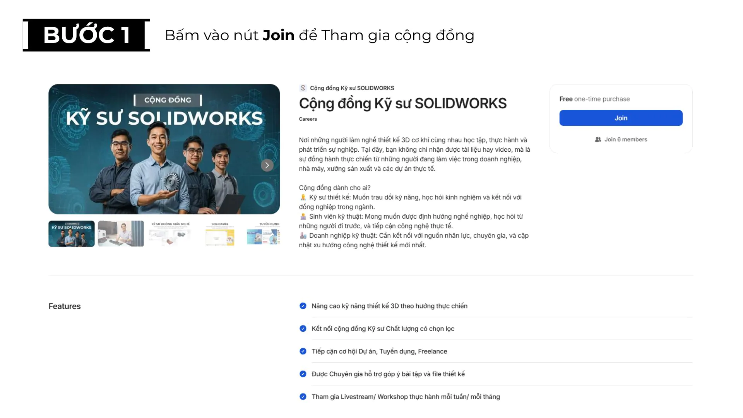Screen dimensions: 743x418
Task: Click the text 'Kết nối cộng đồng Kỹ sư Chất lượng có chọn lọc'
Action: pos(383,329)
